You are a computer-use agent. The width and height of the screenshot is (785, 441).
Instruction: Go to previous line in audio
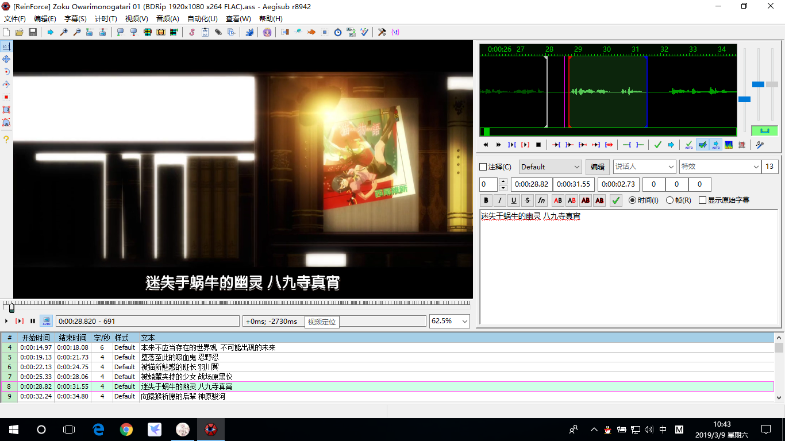486,145
